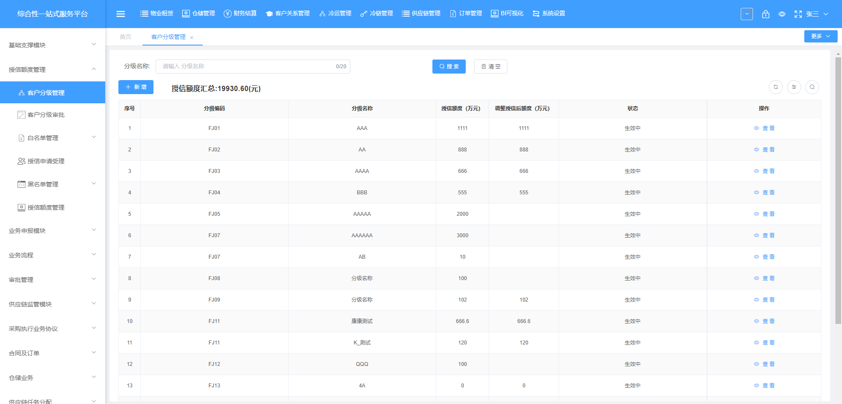The image size is (842, 404).
Task: Open 冷链管理 top menu
Action: pyautogui.click(x=377, y=14)
